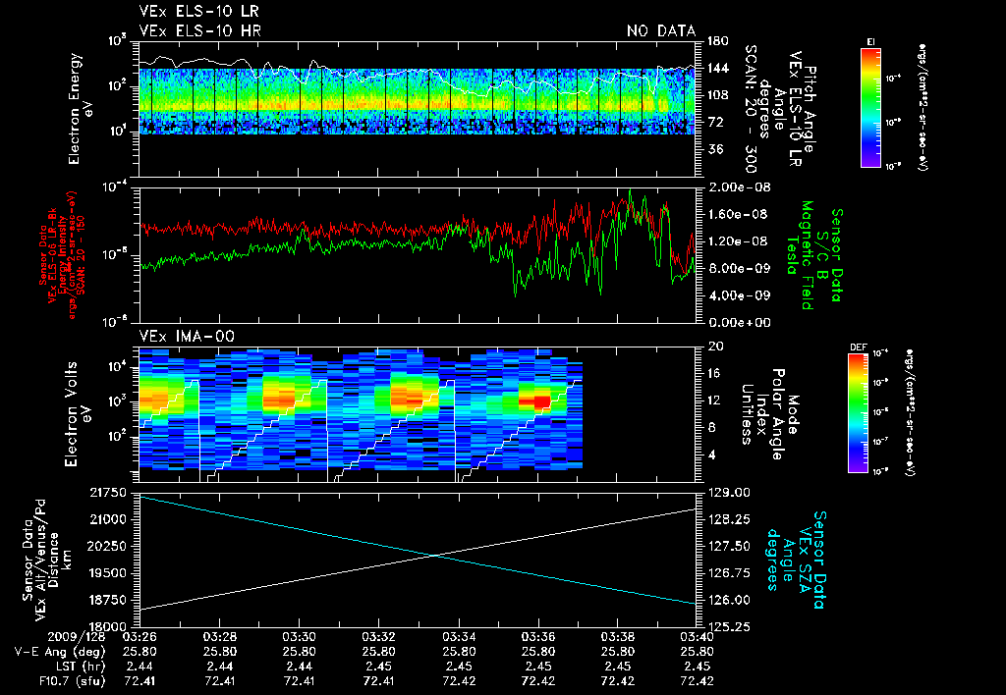Click the SZA tick value 125.25
The width and height of the screenshot is (1006, 695).
(x=729, y=627)
